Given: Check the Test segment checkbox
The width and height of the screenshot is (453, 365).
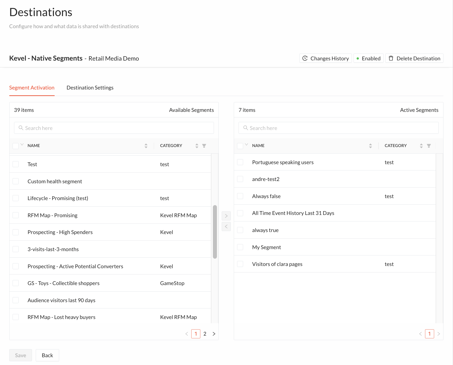Looking at the screenshot, I should 16,164.
